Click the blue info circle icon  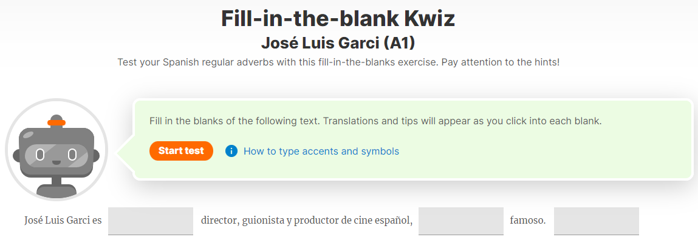[x=231, y=152]
